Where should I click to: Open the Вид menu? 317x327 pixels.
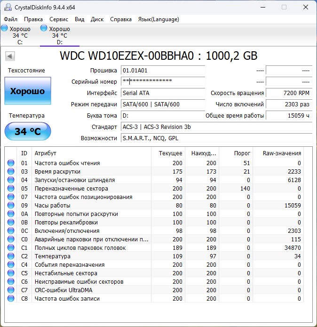tap(79, 19)
